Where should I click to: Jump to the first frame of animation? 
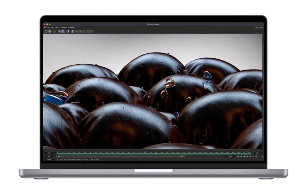(x=238, y=156)
